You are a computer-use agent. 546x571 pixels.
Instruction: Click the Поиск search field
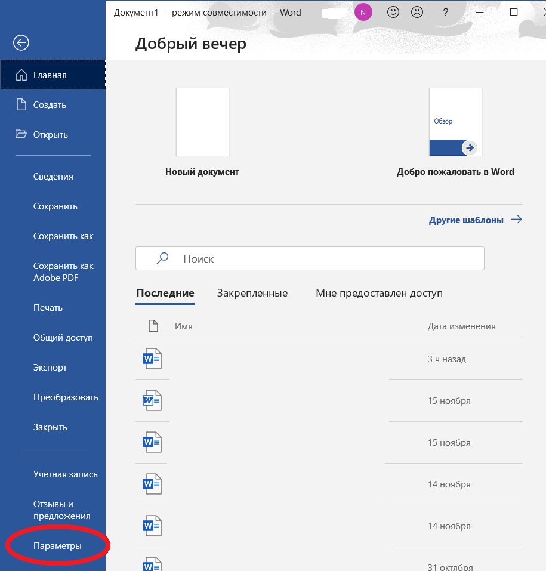tap(310, 258)
